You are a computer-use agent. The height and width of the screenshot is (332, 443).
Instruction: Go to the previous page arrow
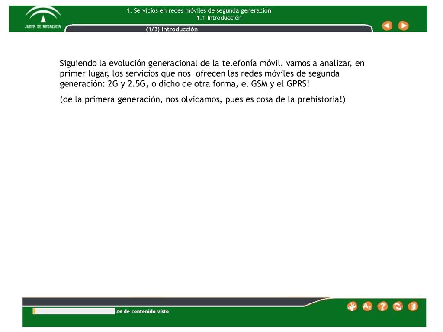[x=387, y=26]
